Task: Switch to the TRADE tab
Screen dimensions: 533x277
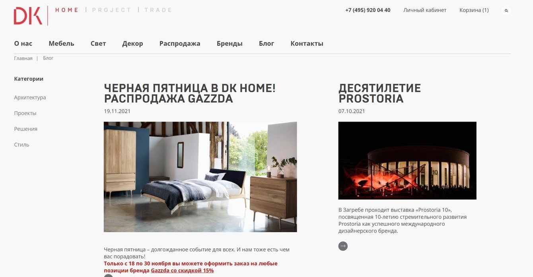Action: pyautogui.click(x=158, y=10)
